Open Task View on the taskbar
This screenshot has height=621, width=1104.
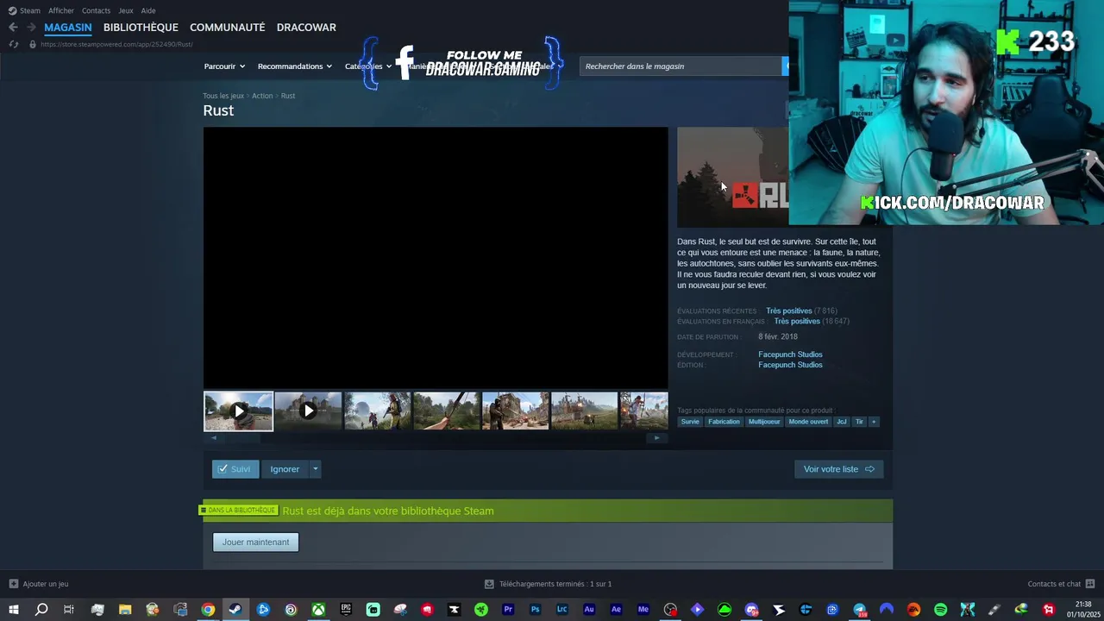pyautogui.click(x=69, y=610)
